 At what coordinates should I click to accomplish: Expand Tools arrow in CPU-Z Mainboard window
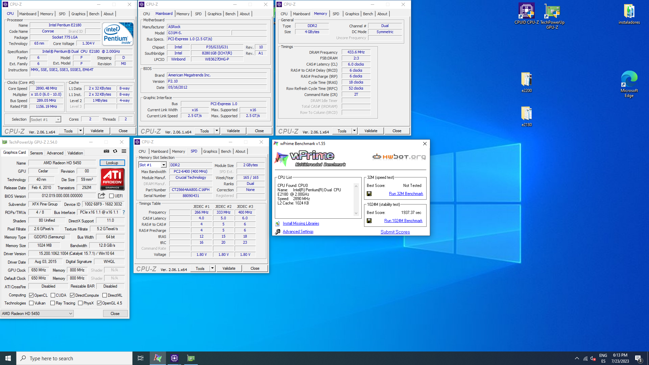217,131
